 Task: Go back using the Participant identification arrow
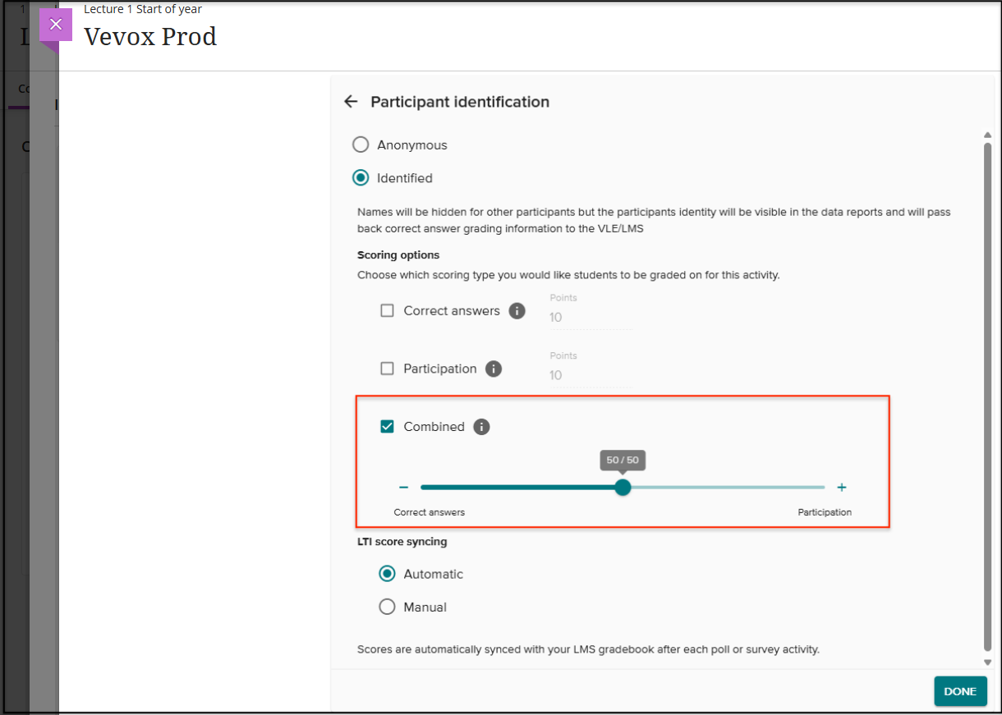pyautogui.click(x=351, y=102)
